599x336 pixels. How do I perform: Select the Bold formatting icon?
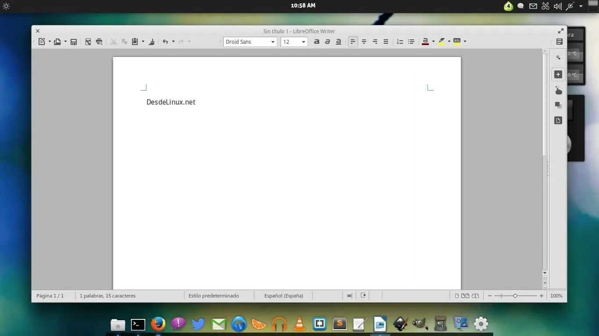317,42
